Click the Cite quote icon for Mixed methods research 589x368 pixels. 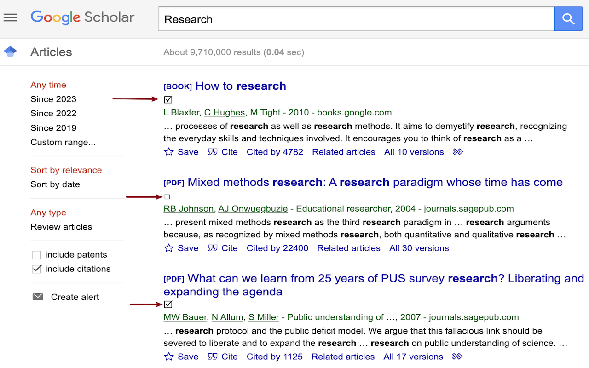(213, 248)
